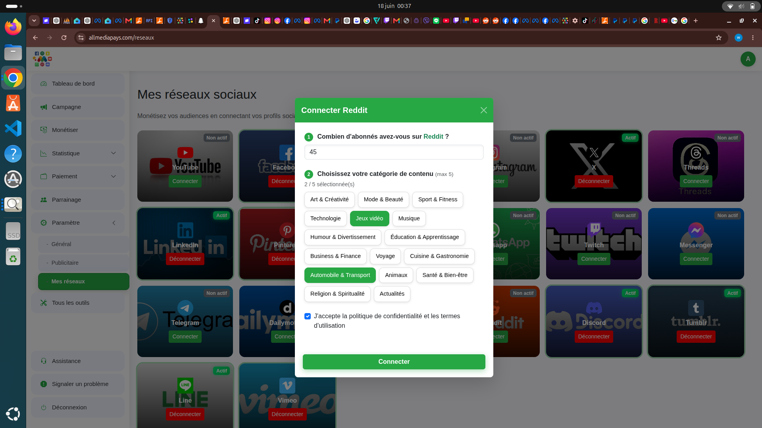Screen dimensions: 762x428
Task: Select Humour & Divertissement category
Action: pyautogui.click(x=343, y=237)
